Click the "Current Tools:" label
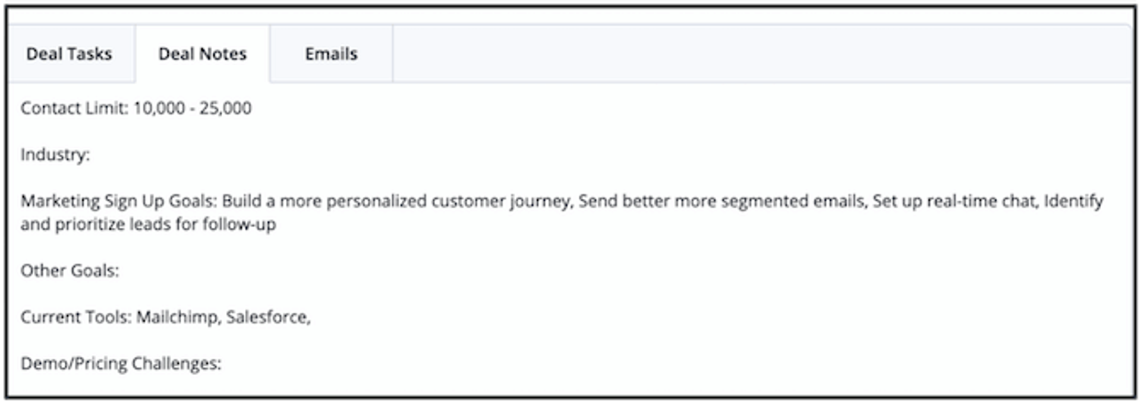1141x403 pixels. (75, 317)
